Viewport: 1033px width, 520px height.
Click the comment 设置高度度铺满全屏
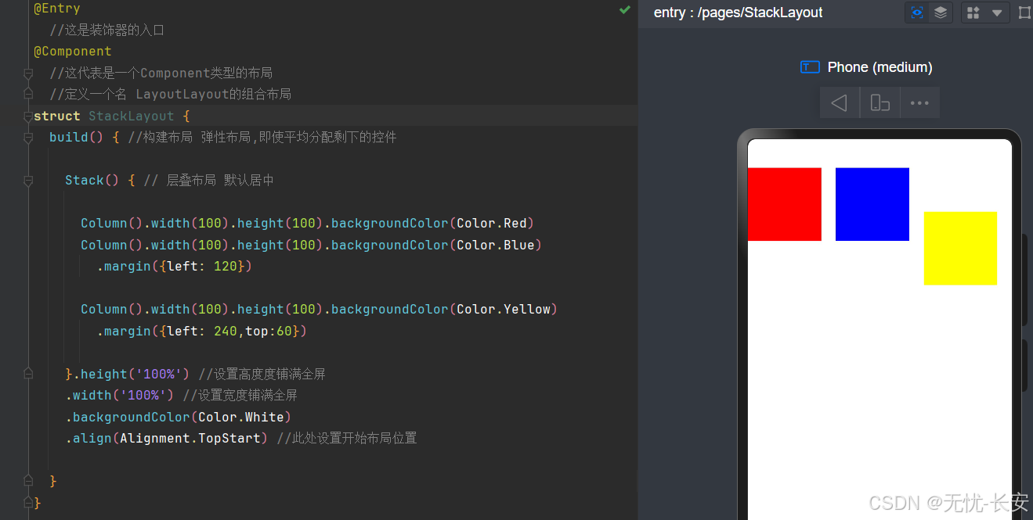tap(262, 375)
